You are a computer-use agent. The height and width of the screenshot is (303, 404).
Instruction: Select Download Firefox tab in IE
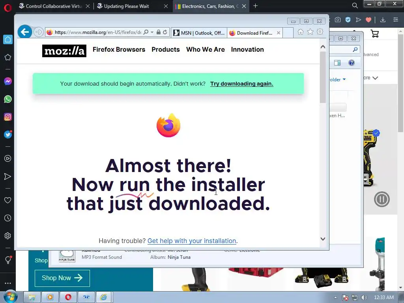click(251, 33)
